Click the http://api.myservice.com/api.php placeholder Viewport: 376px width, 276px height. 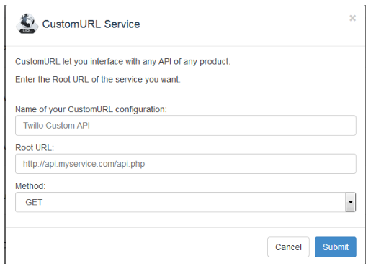(x=84, y=164)
